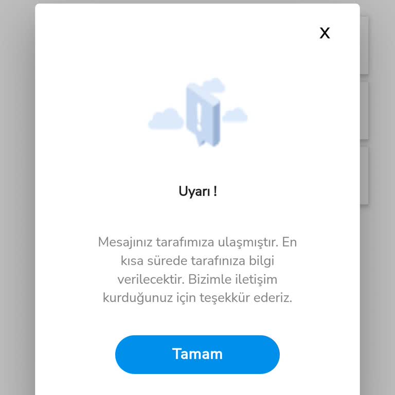
Task: Click the exclamation speech bubble illustration
Action: coord(203,115)
